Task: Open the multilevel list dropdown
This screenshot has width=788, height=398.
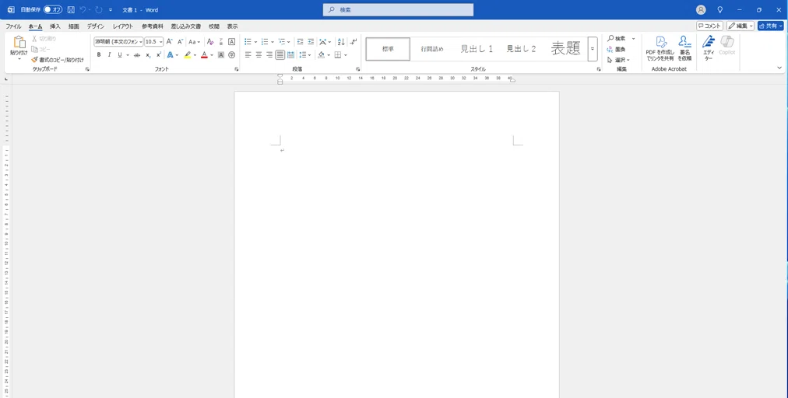Action: point(289,42)
